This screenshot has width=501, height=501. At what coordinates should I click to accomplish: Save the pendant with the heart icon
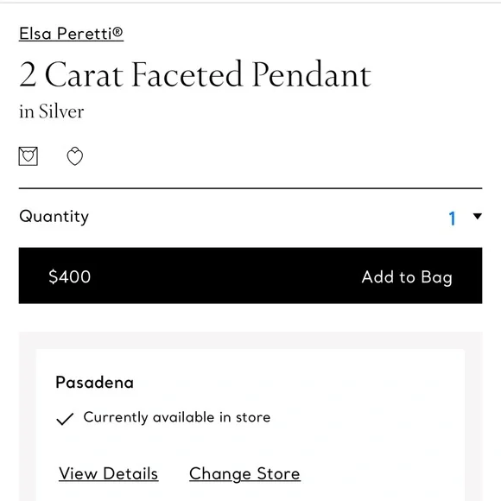tap(75, 156)
